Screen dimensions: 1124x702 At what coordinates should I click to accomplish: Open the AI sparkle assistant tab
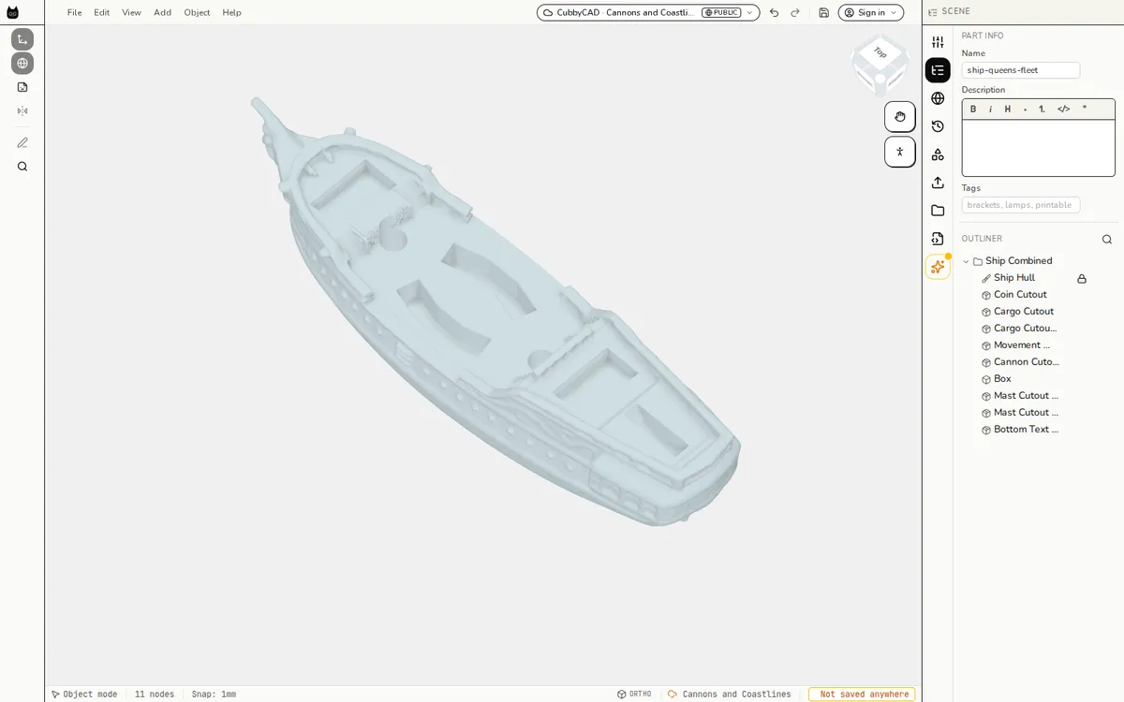click(938, 267)
